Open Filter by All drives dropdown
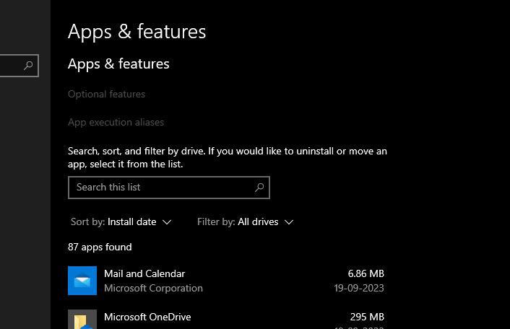This screenshot has height=329, width=510. 246,221
